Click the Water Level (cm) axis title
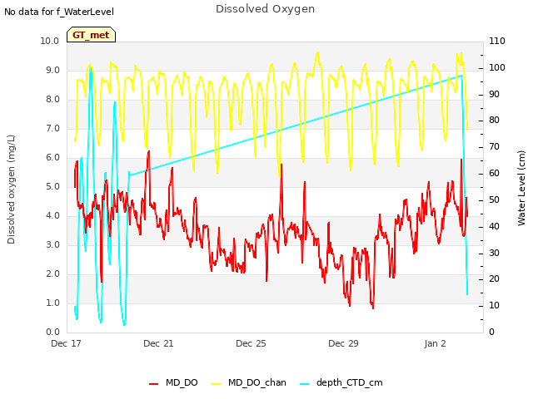Screen dimensions: 533x399 coord(521,189)
